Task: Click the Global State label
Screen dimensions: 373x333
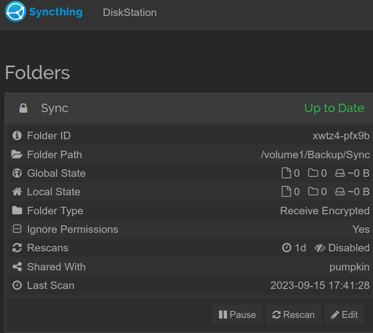Action: tap(56, 173)
